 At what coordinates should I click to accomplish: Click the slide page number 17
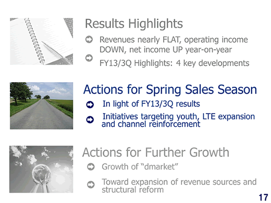tap(264, 198)
